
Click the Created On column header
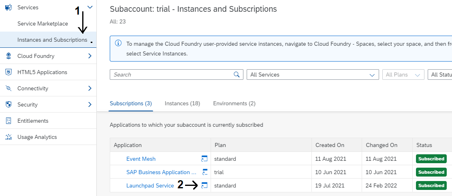337,145
